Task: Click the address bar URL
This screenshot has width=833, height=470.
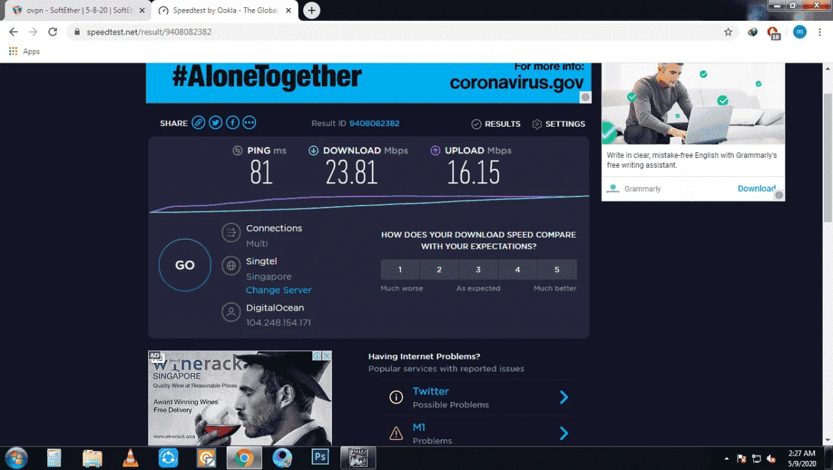Action: 149,32
